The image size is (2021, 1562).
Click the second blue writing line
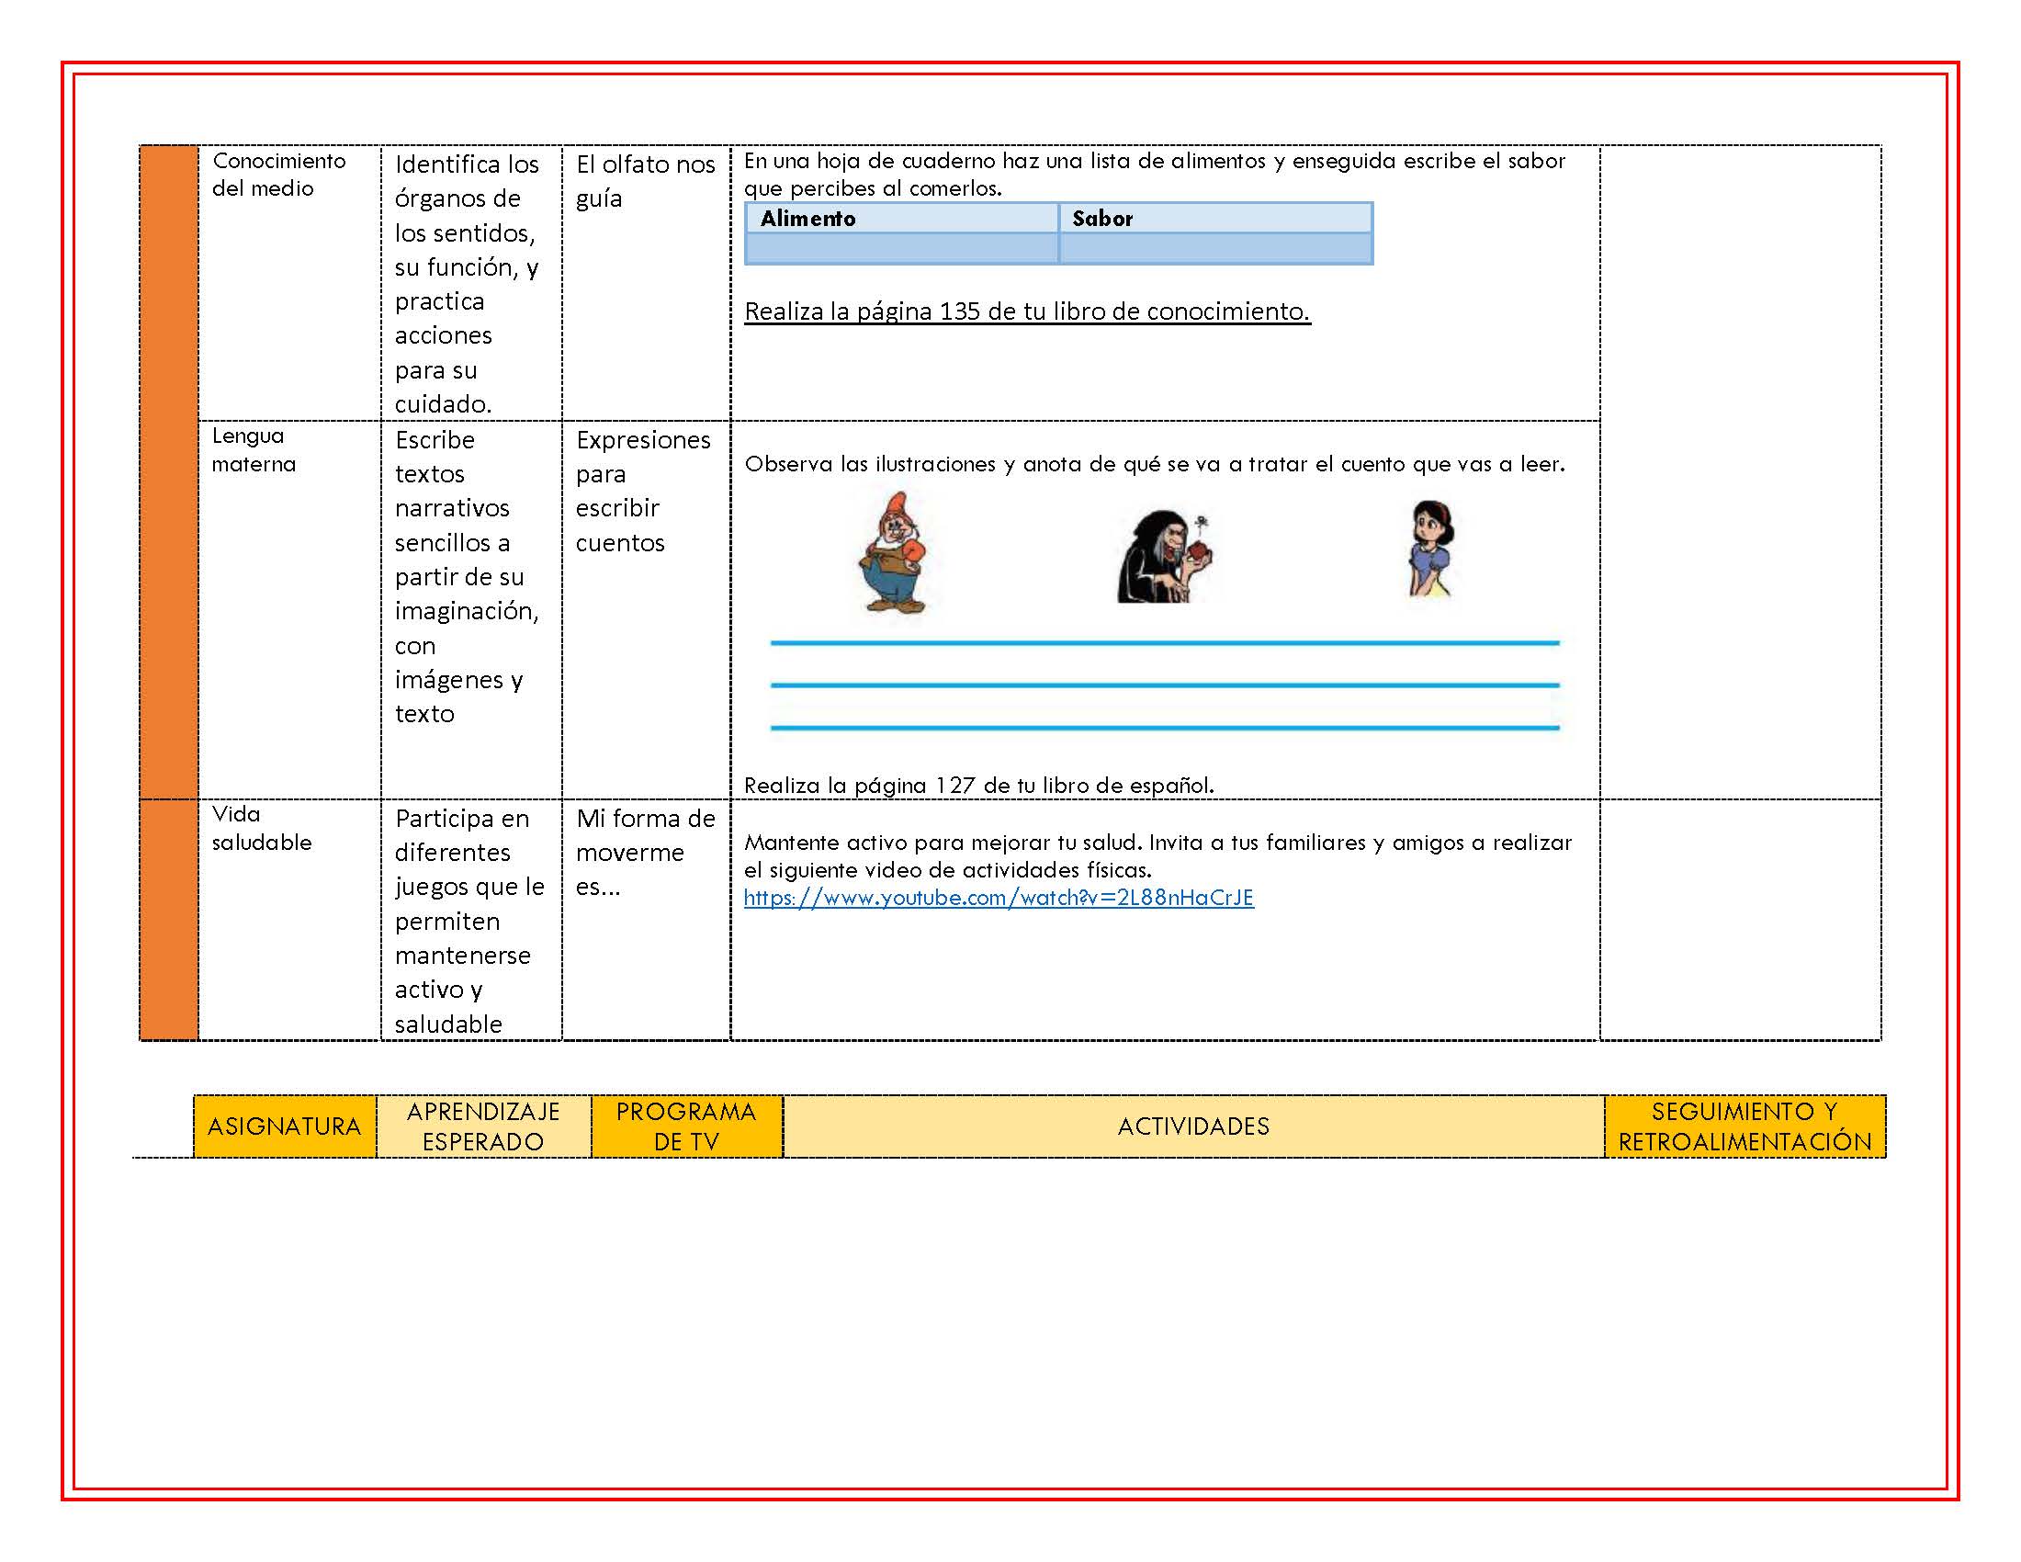[x=1164, y=685]
